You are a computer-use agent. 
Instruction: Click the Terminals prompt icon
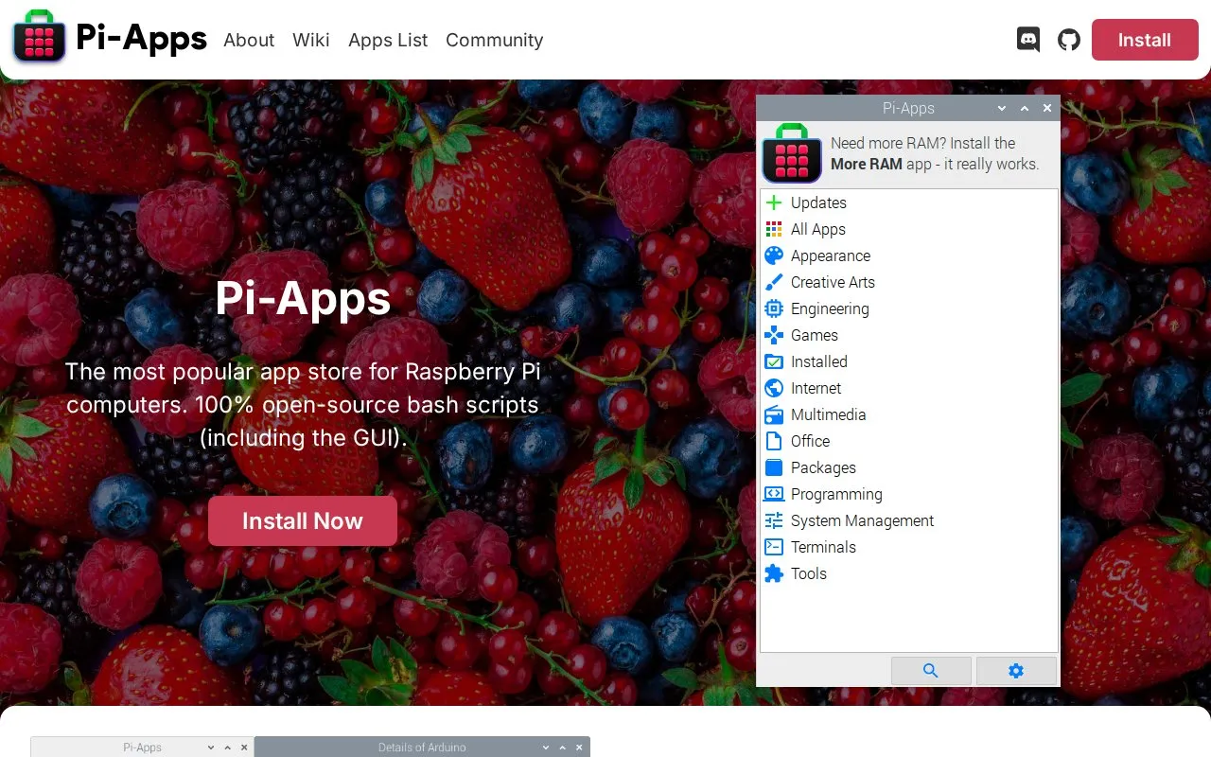(x=774, y=547)
